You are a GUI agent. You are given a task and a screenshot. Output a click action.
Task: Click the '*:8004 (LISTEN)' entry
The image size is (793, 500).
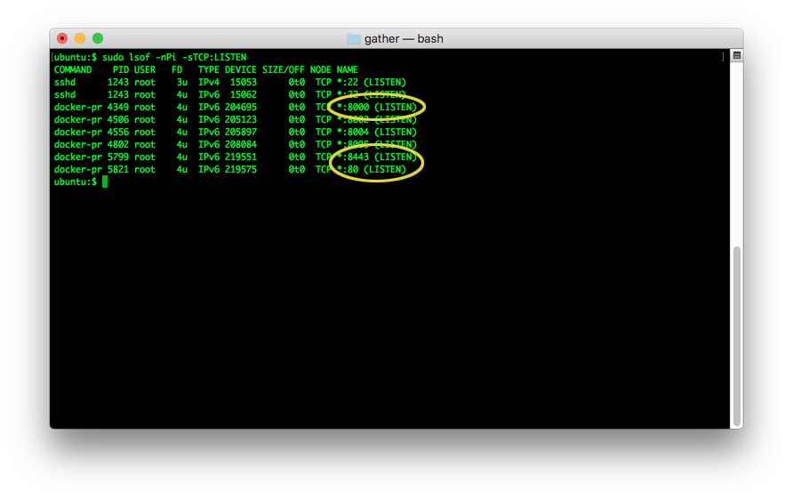[x=377, y=132]
